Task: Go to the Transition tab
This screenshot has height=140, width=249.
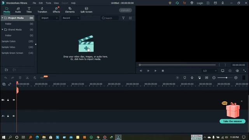Action: tap(42, 10)
